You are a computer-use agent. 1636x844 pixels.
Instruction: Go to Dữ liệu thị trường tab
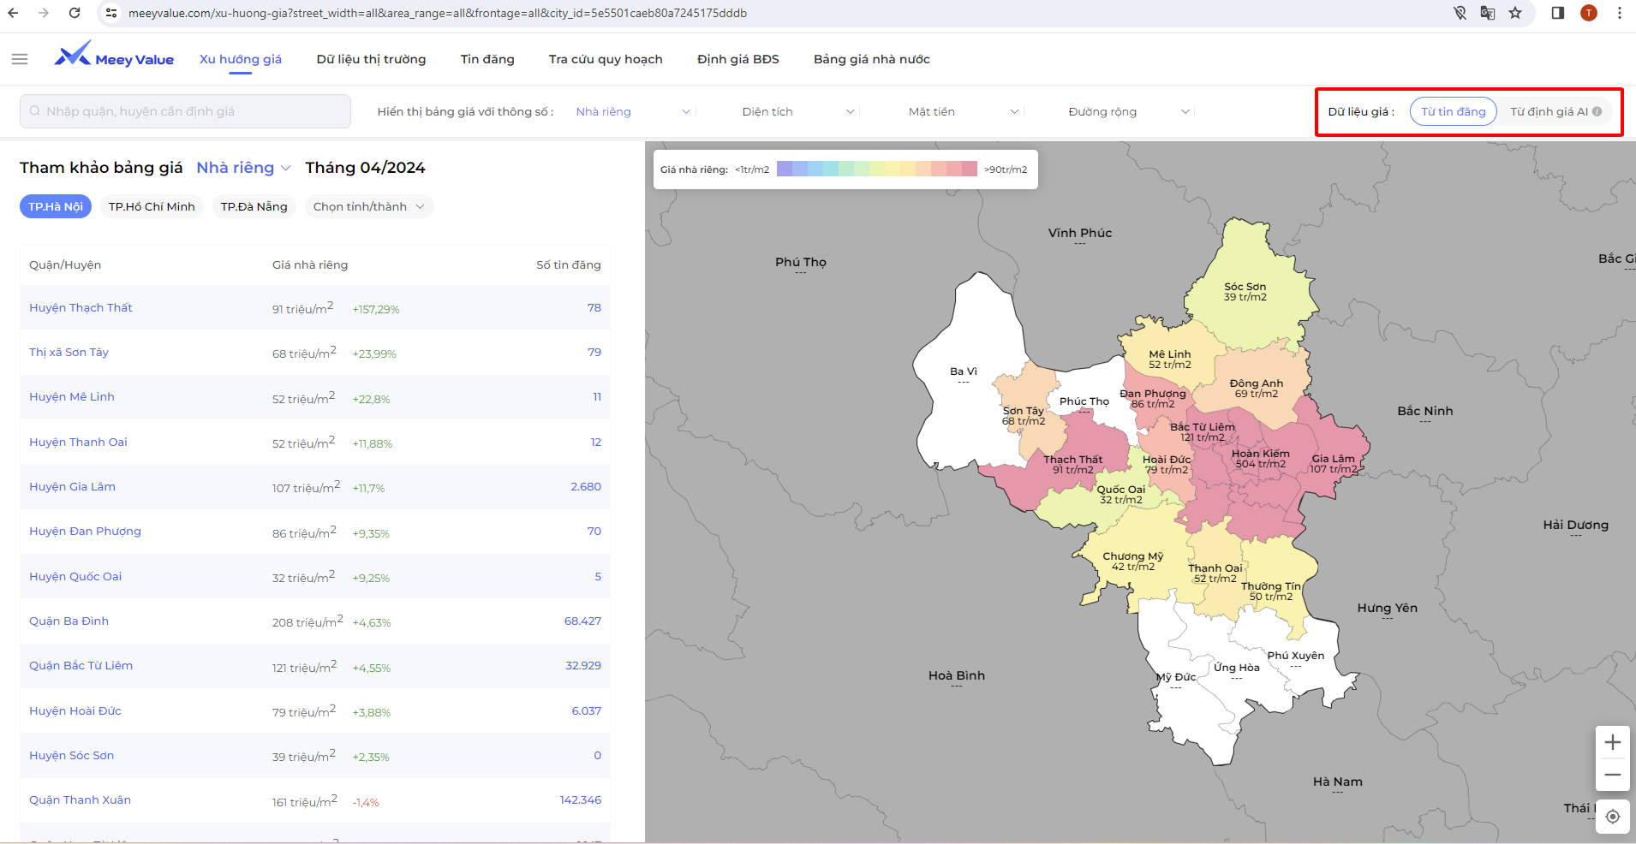point(371,59)
